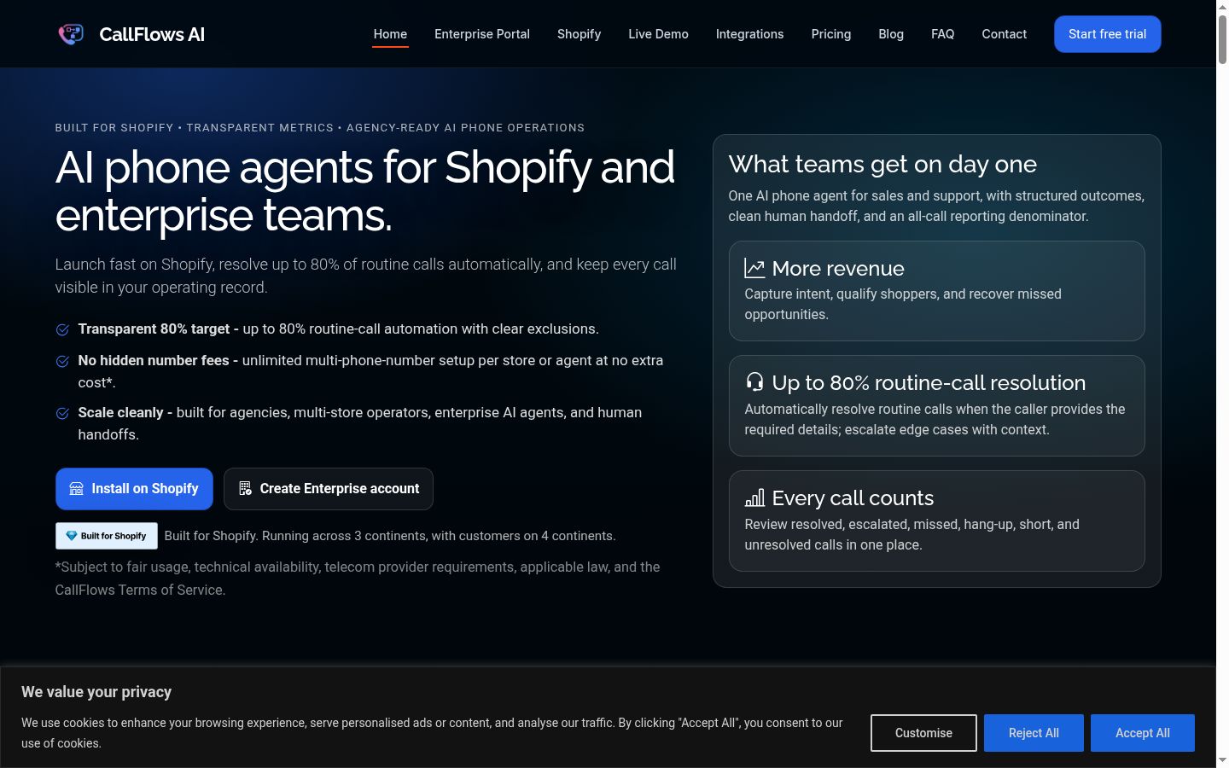Click the CallFlows AI brand name
The width and height of the screenshot is (1229, 768).
point(152,34)
